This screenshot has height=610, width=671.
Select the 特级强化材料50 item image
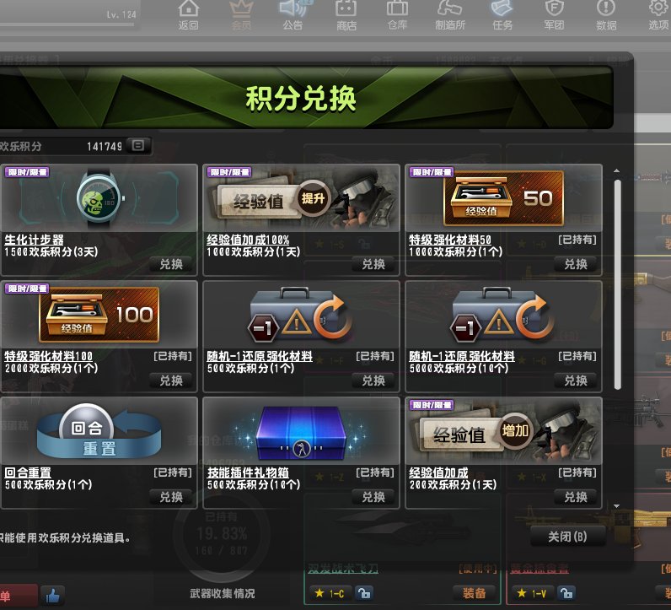click(504, 198)
